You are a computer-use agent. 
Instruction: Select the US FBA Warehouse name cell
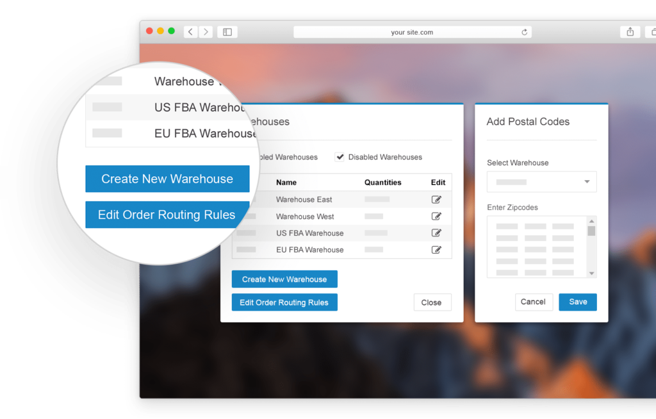point(309,233)
